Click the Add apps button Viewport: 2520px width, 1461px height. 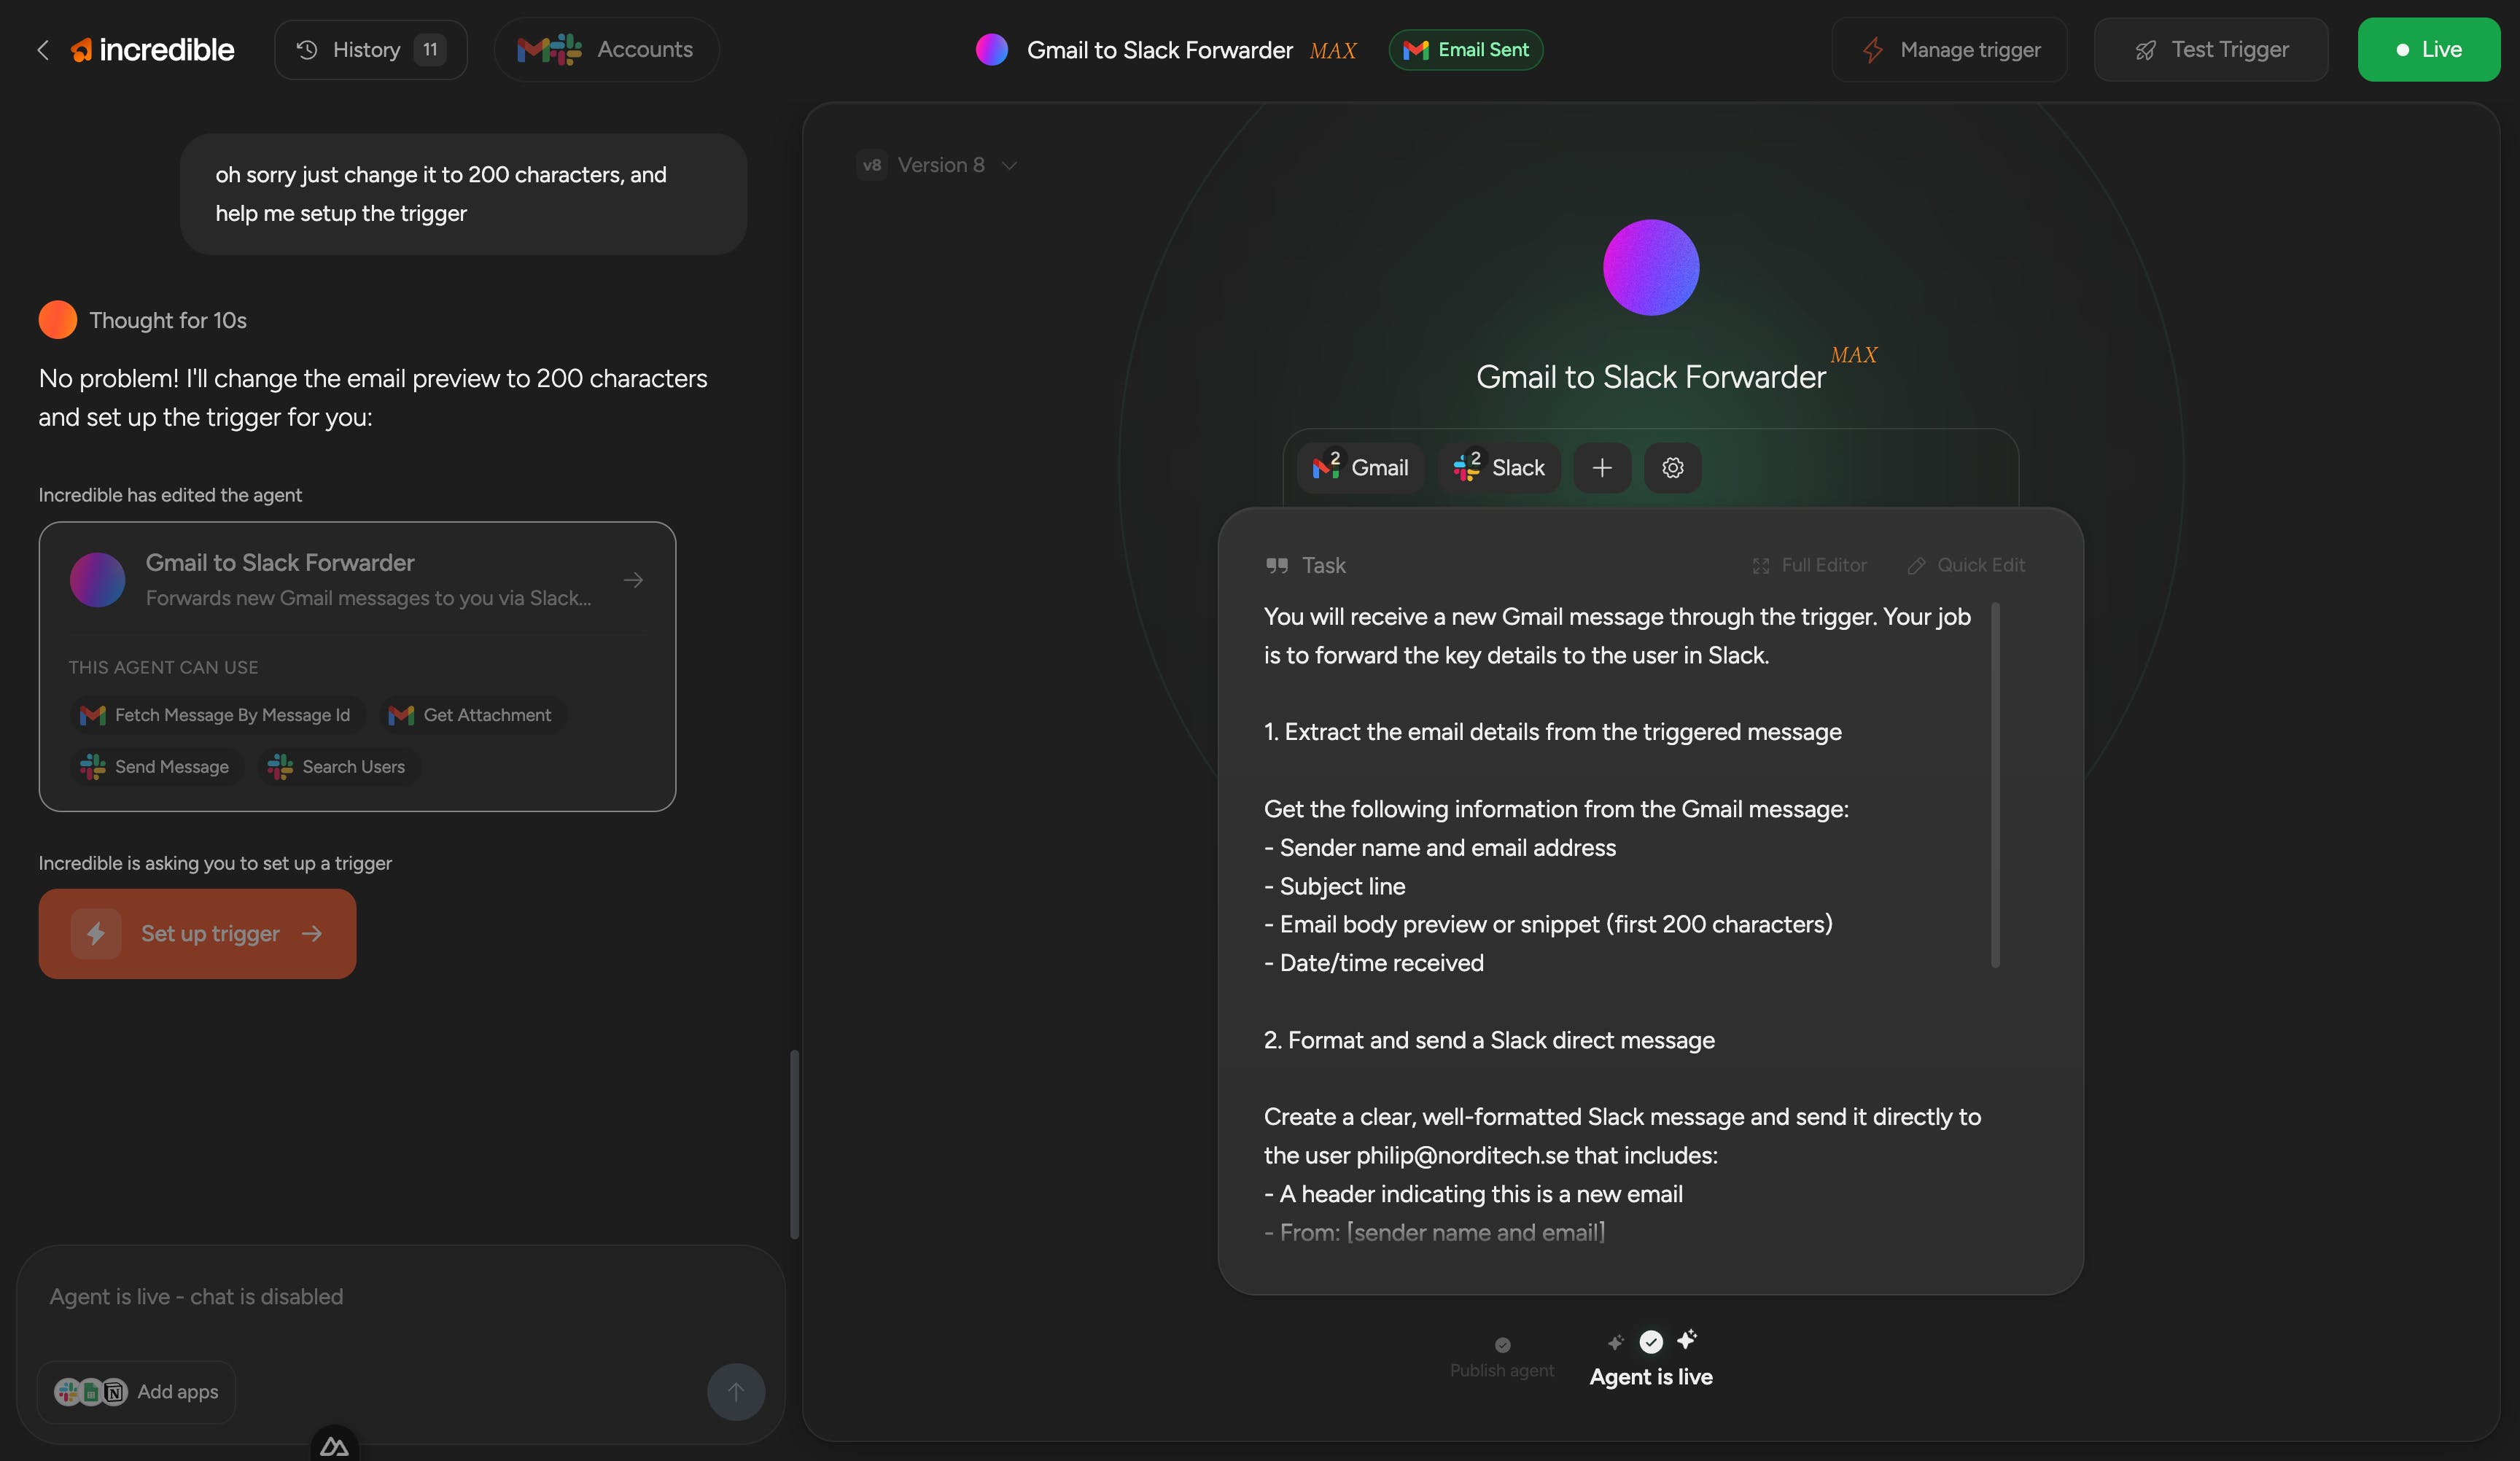tap(137, 1392)
